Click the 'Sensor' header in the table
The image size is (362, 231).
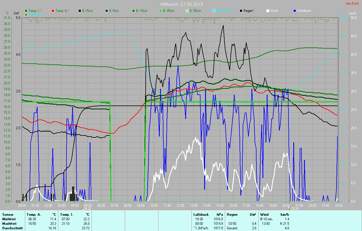8,215
